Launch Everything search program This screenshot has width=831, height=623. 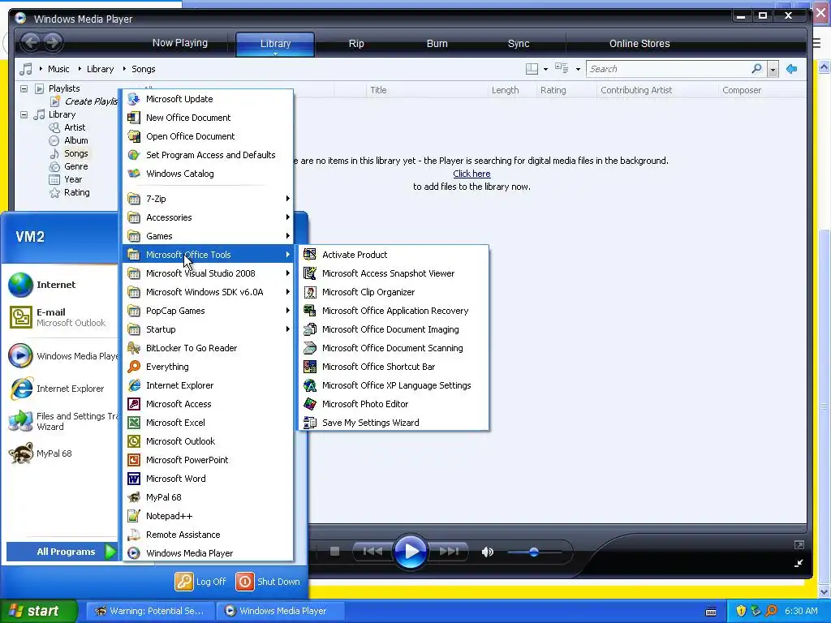click(208, 367)
